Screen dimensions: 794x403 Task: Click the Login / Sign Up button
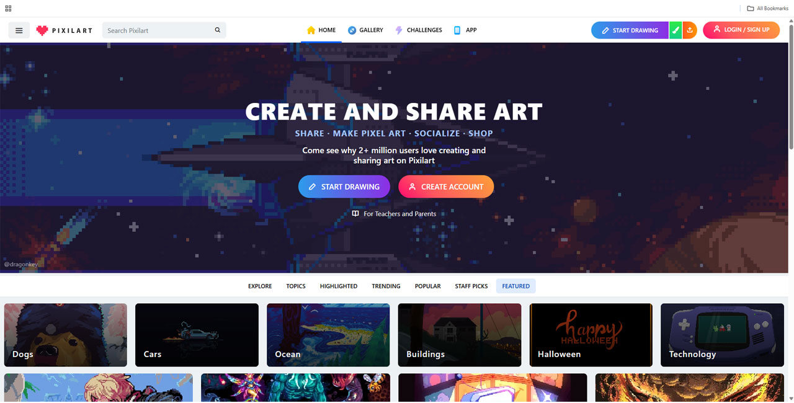[741, 30]
